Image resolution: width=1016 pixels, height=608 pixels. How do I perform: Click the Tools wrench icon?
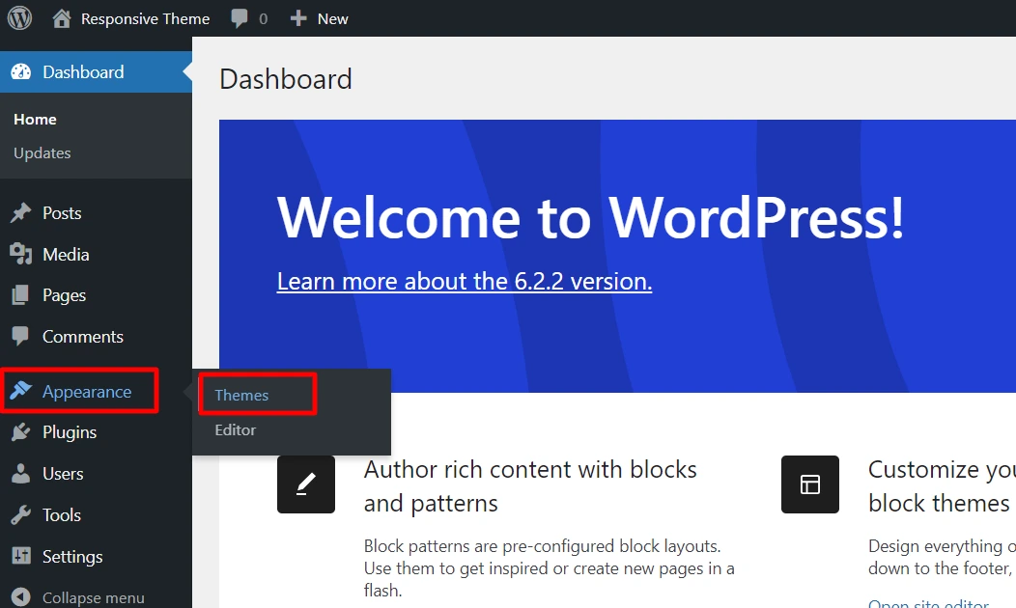[20, 514]
